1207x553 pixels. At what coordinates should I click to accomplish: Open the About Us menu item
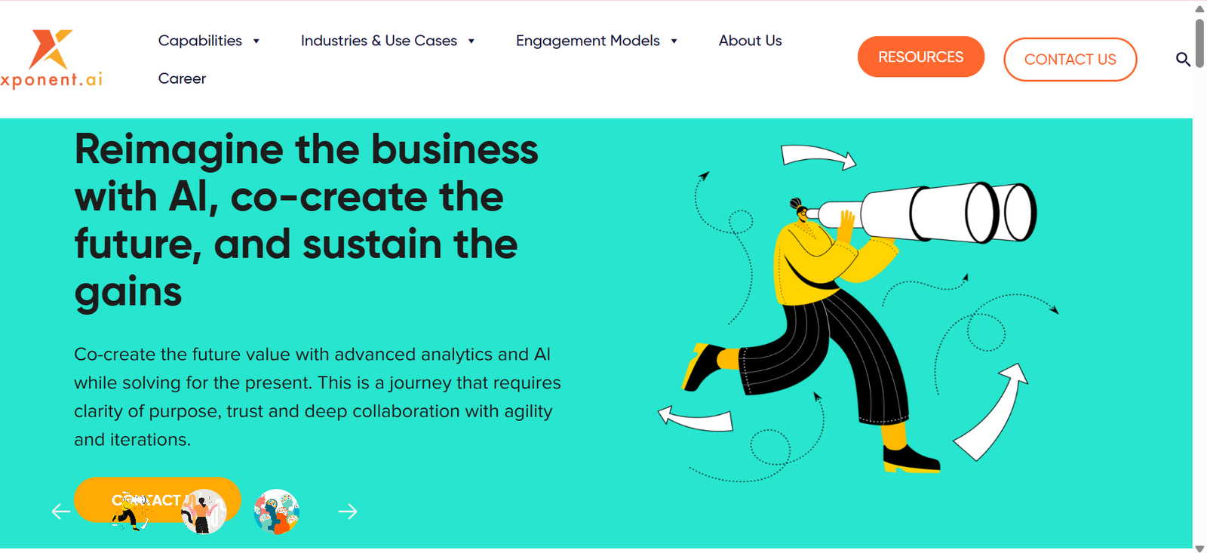click(x=750, y=41)
